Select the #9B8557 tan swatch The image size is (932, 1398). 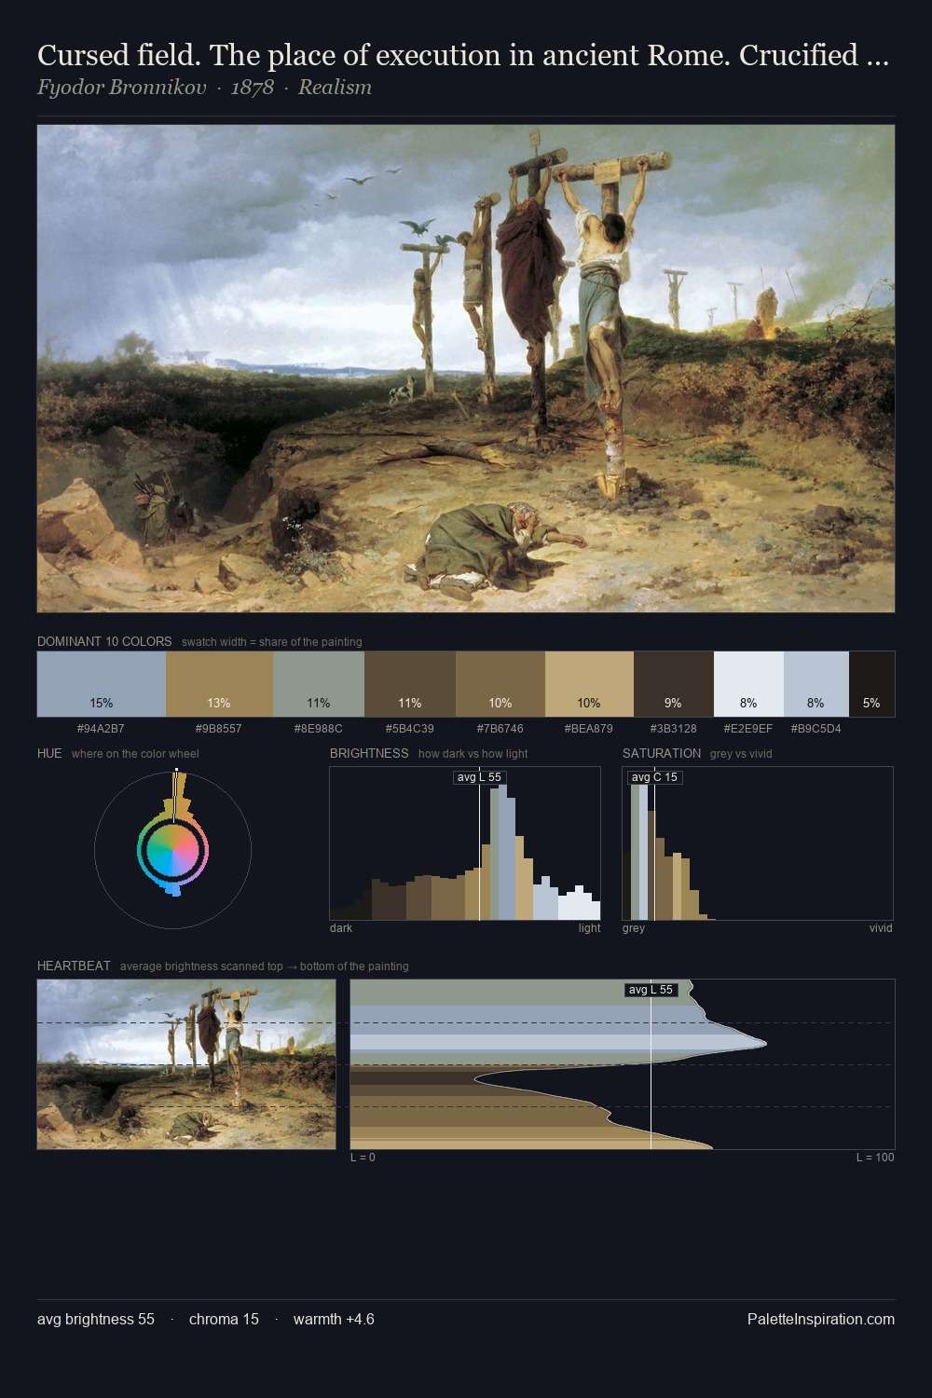coord(219,684)
